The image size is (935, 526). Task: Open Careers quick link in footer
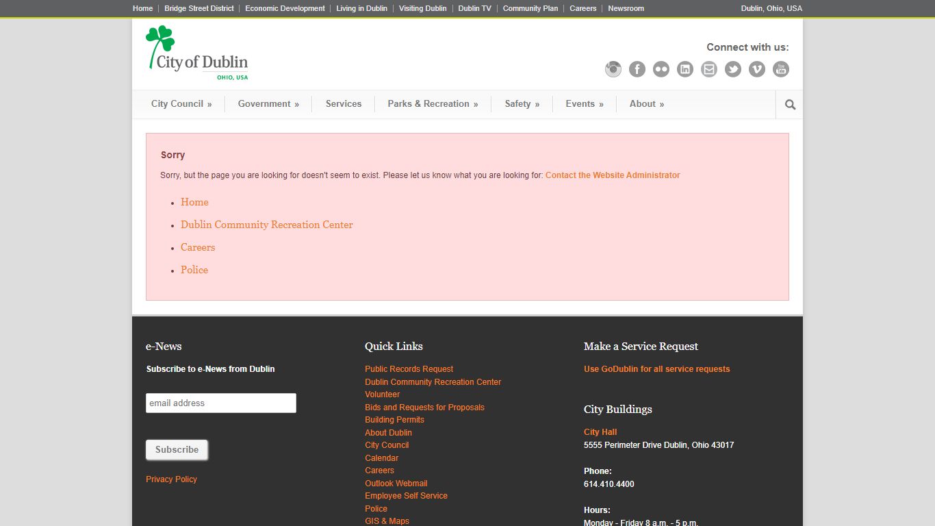click(379, 471)
